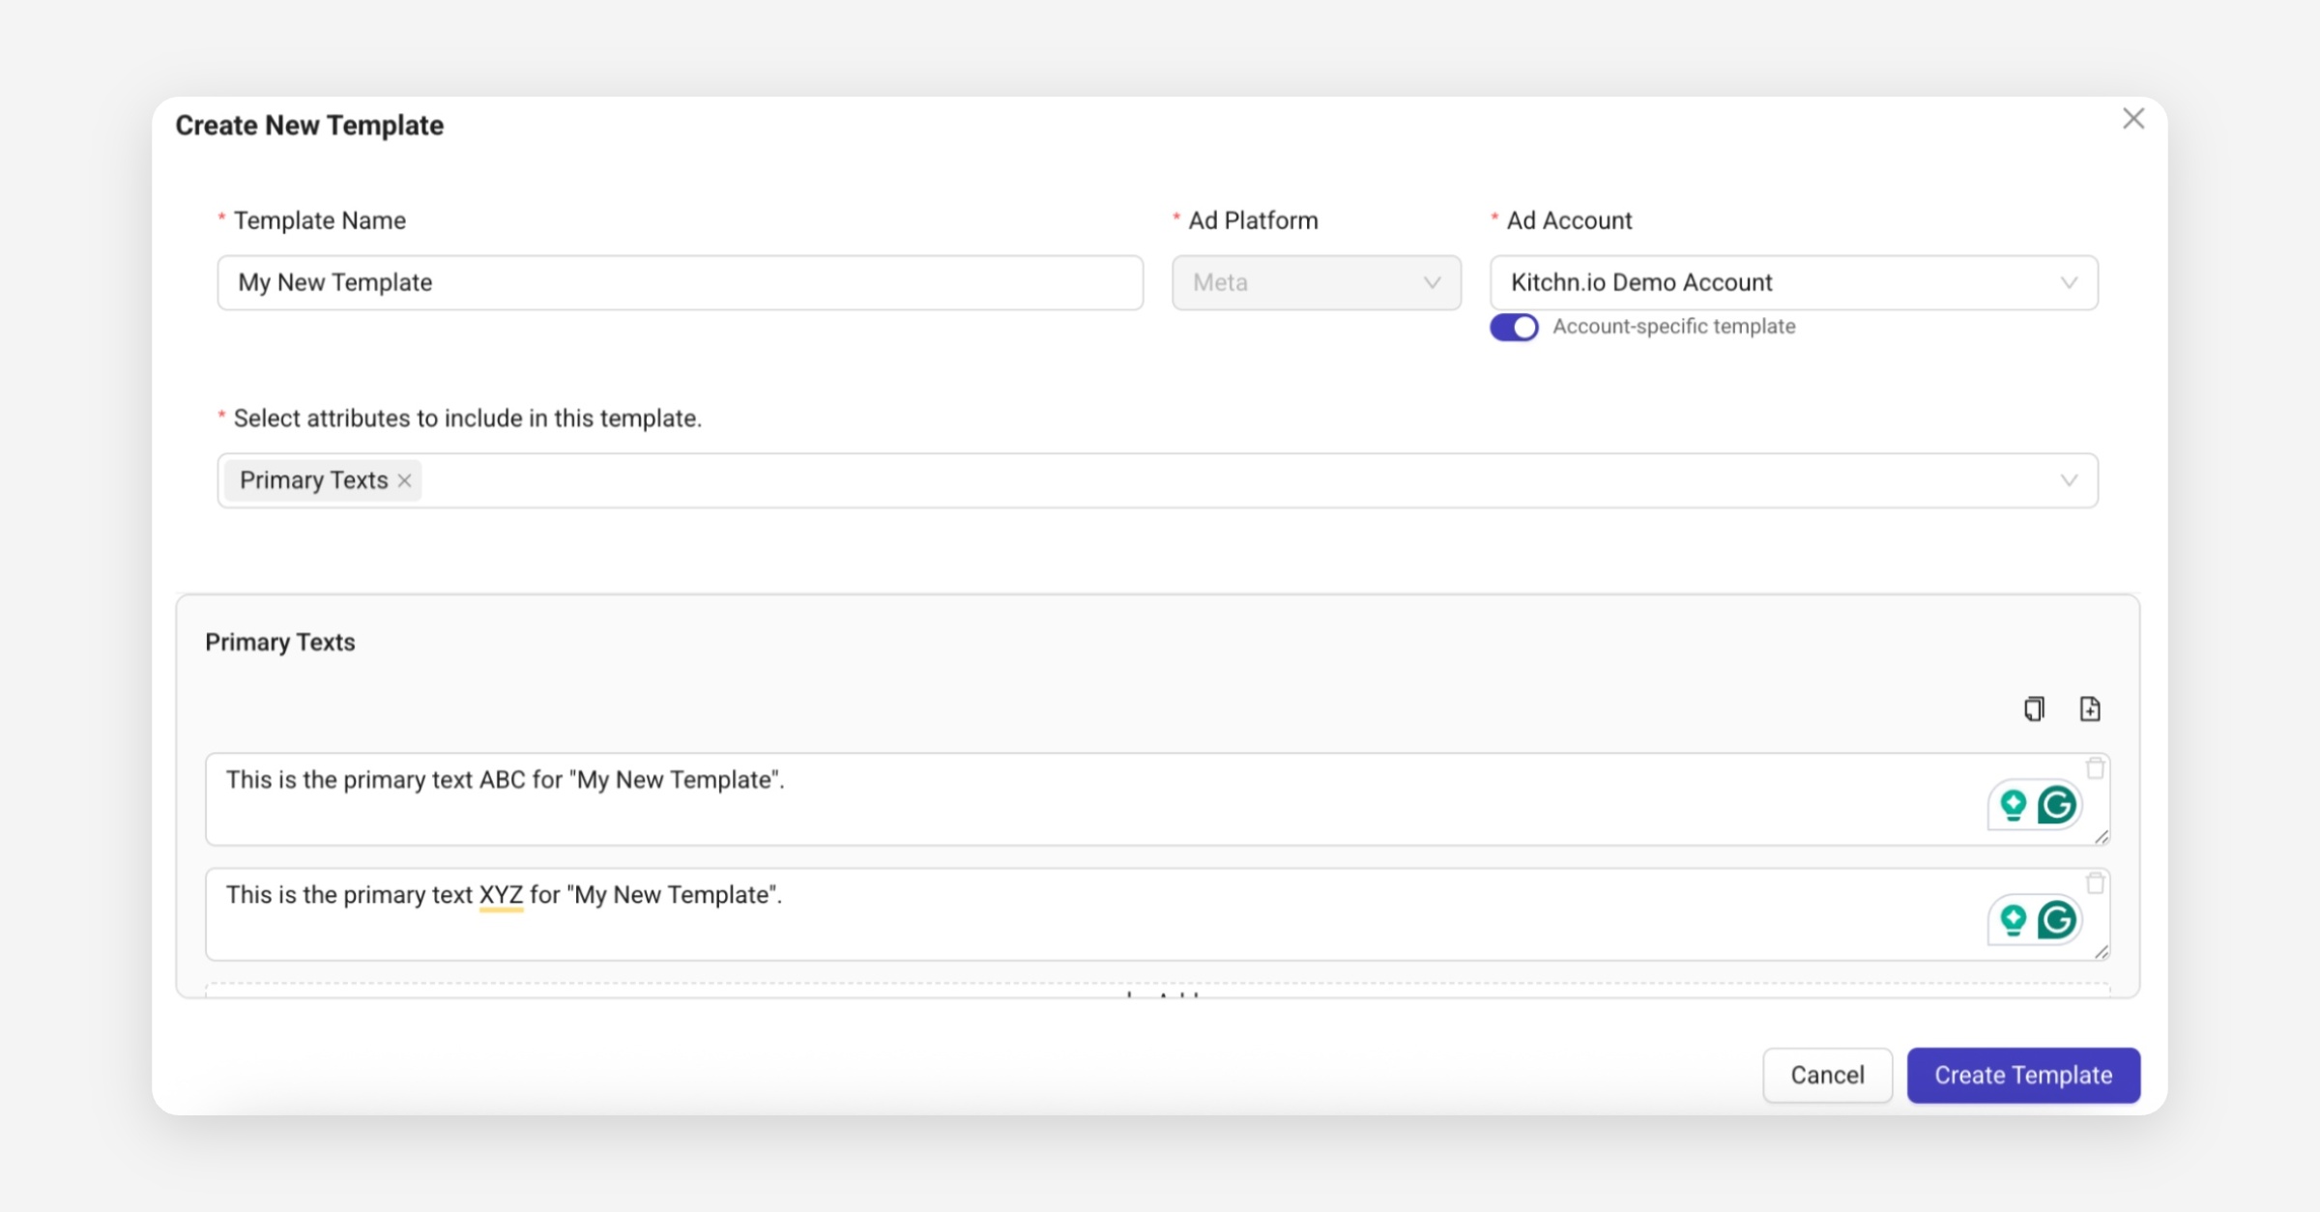Click the Cancel button
Image resolution: width=2320 pixels, height=1212 pixels.
tap(1826, 1075)
